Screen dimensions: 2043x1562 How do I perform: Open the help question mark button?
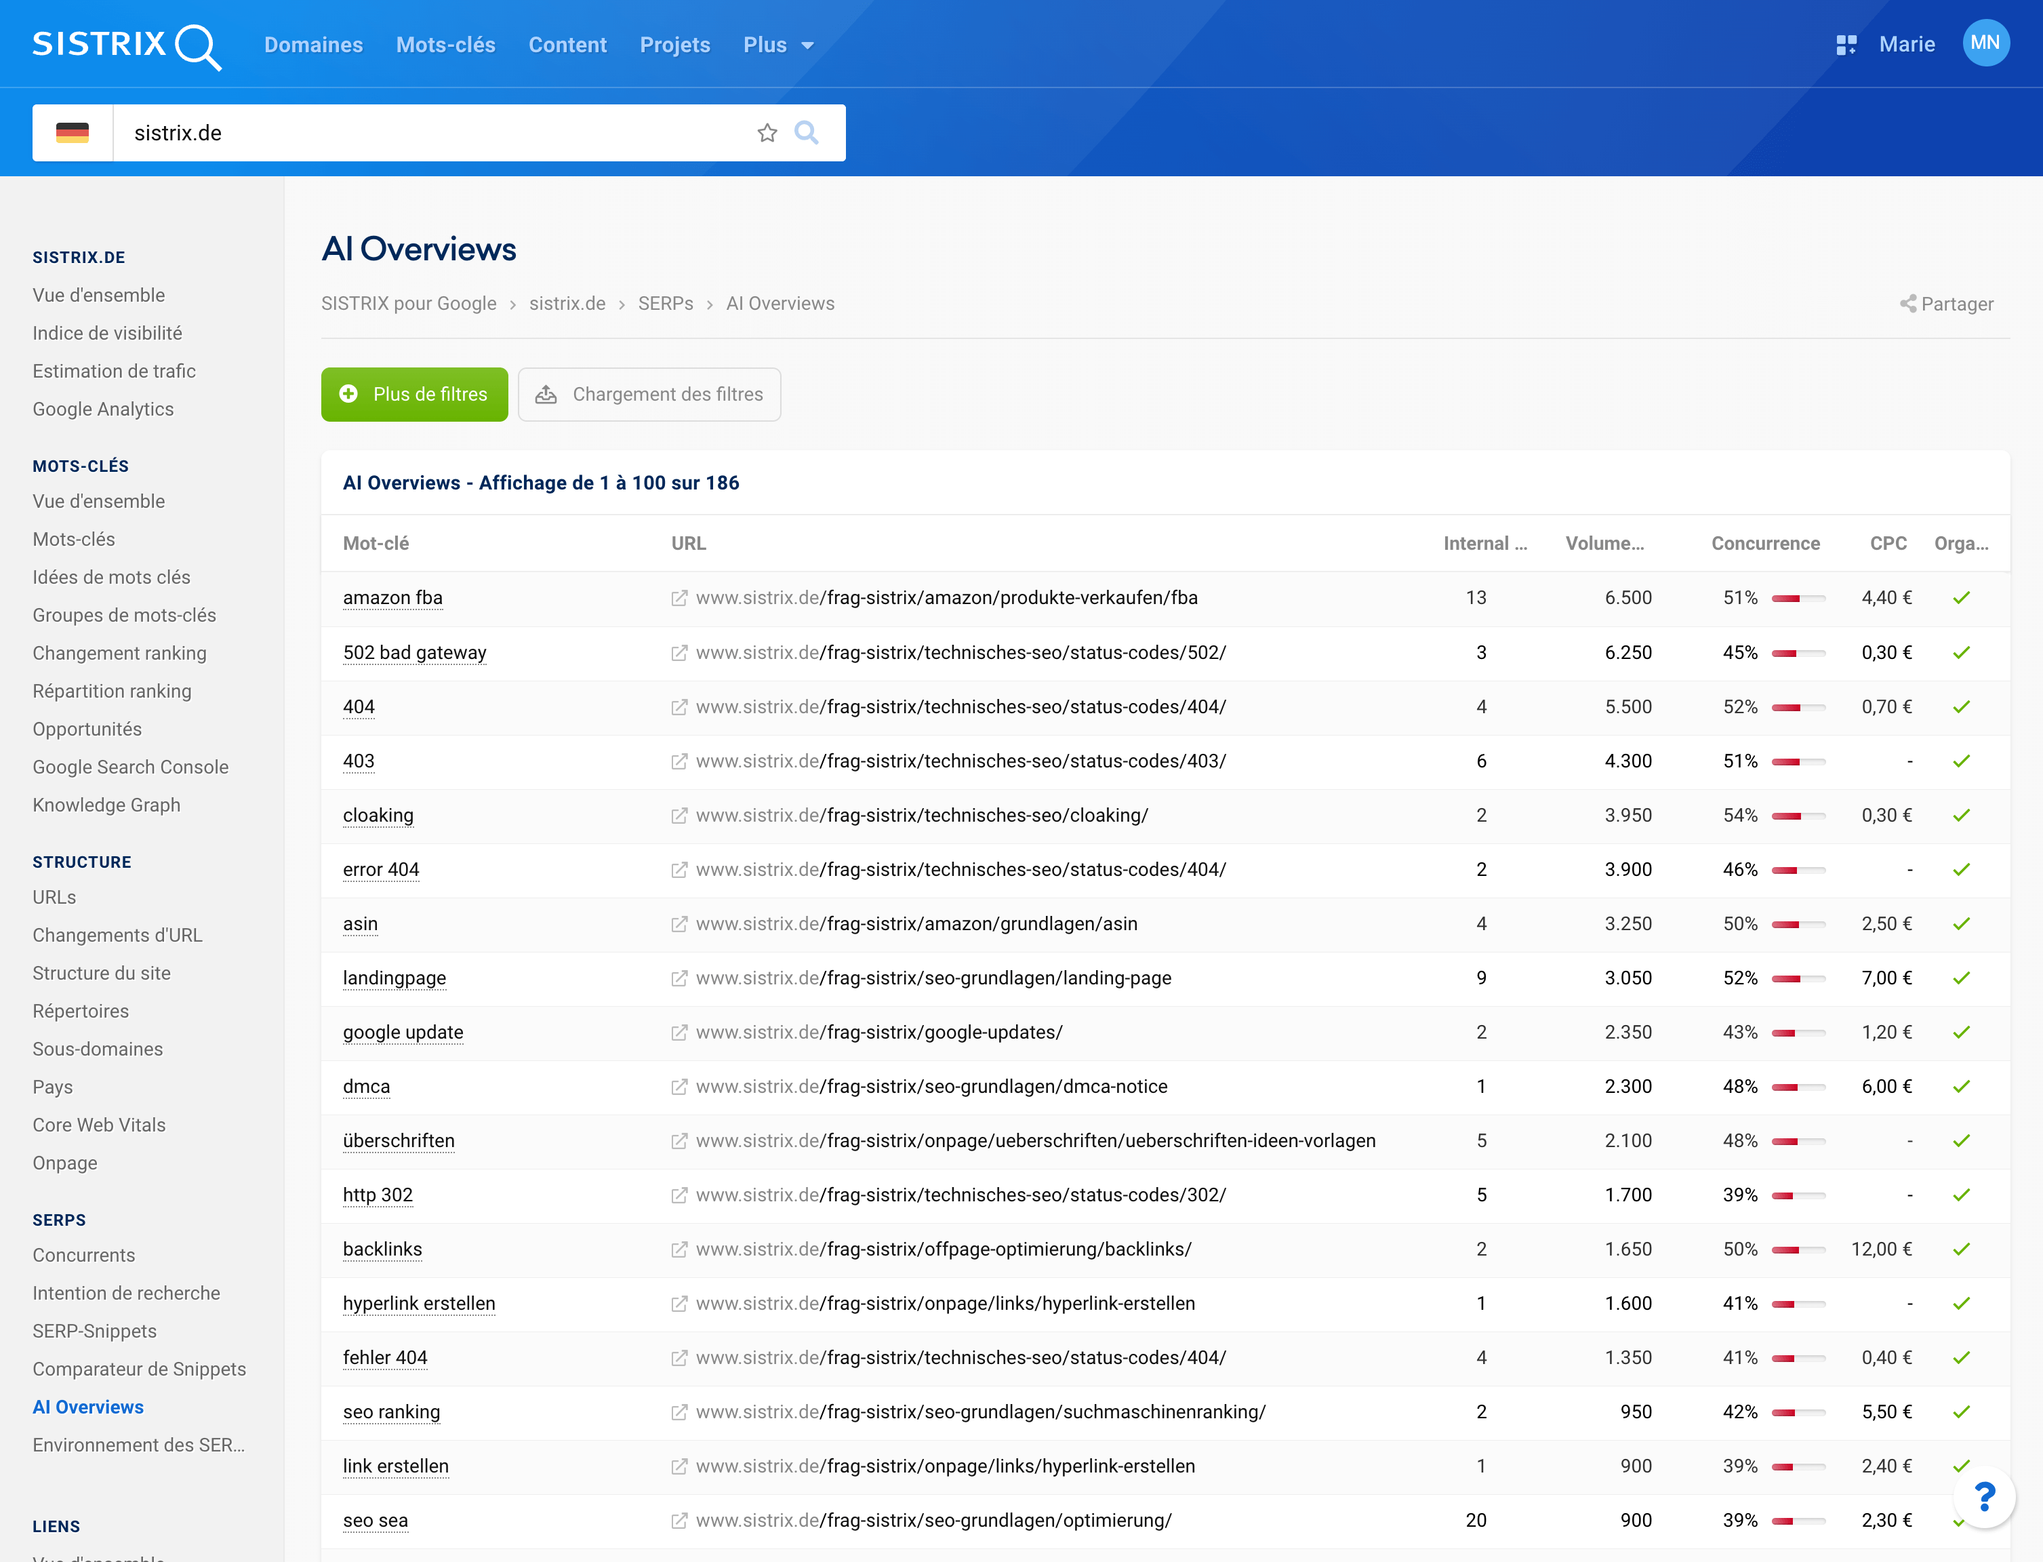[x=1985, y=1497]
